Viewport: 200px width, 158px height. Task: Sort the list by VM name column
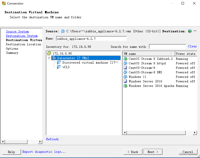click(149, 54)
